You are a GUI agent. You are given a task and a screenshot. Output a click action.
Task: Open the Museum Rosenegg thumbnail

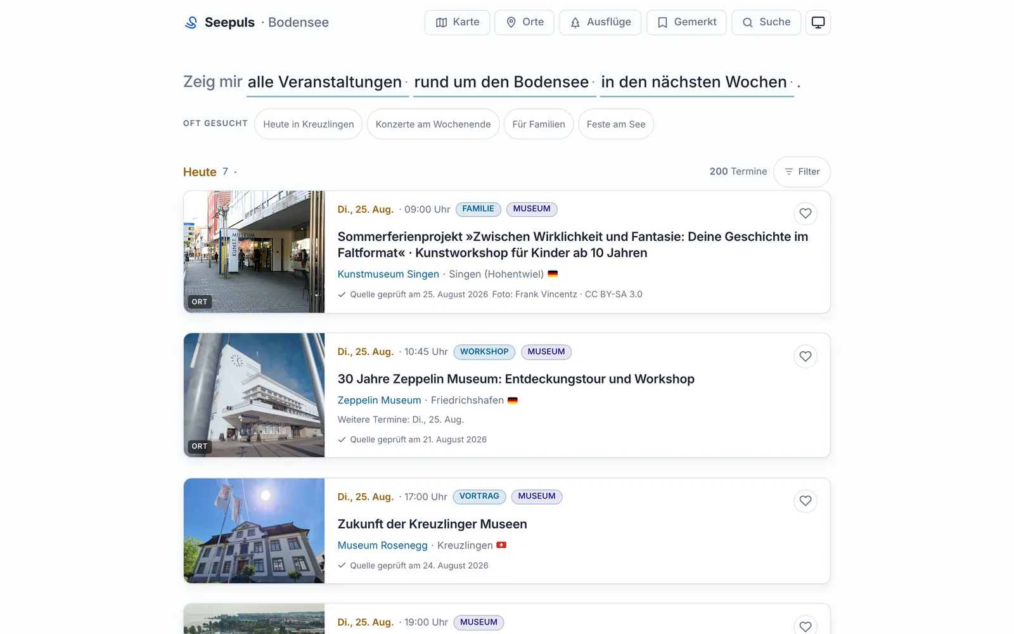[254, 531]
